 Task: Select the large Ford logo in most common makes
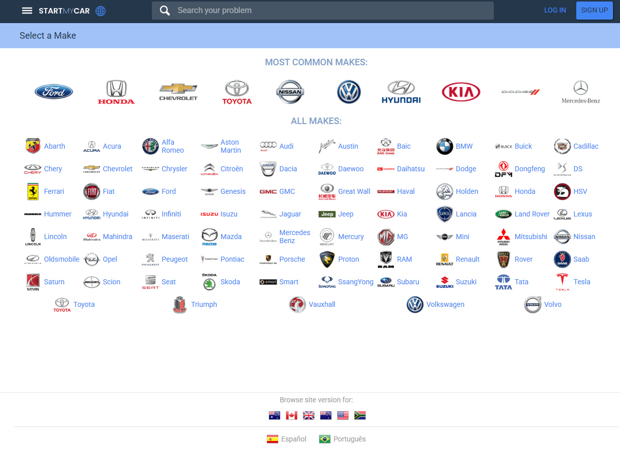pos(54,91)
